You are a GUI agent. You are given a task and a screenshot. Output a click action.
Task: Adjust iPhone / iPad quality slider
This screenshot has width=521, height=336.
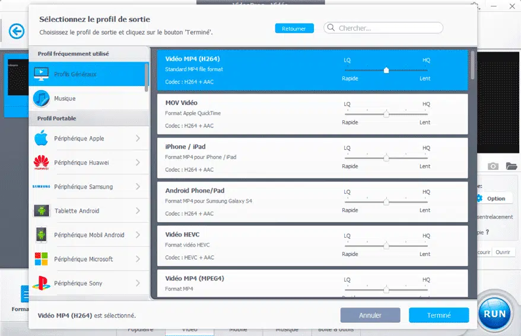pos(386,158)
